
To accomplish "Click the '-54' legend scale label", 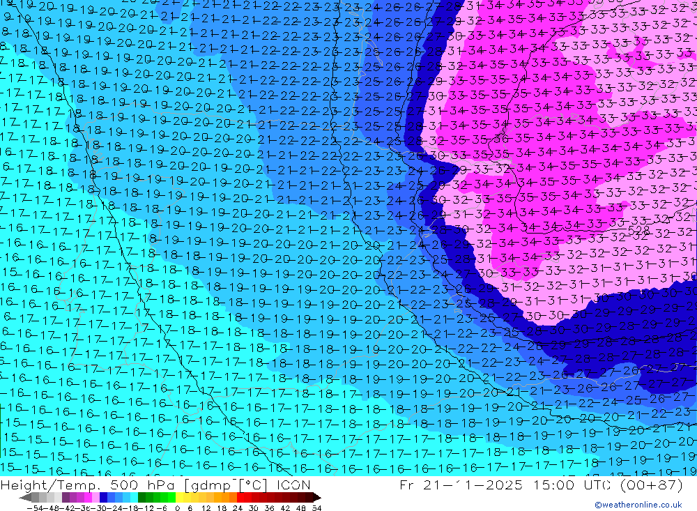I will tap(36, 508).
